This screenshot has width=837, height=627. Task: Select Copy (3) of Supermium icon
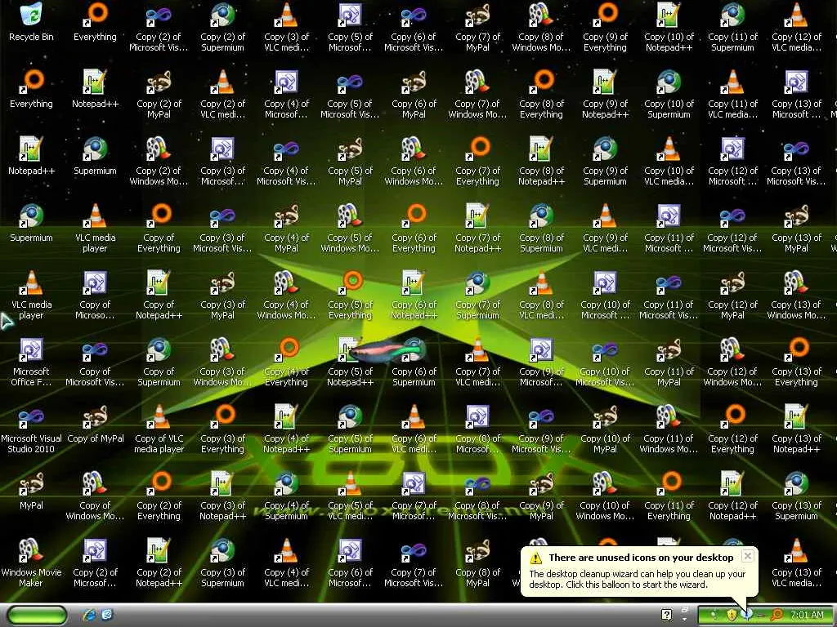click(222, 563)
